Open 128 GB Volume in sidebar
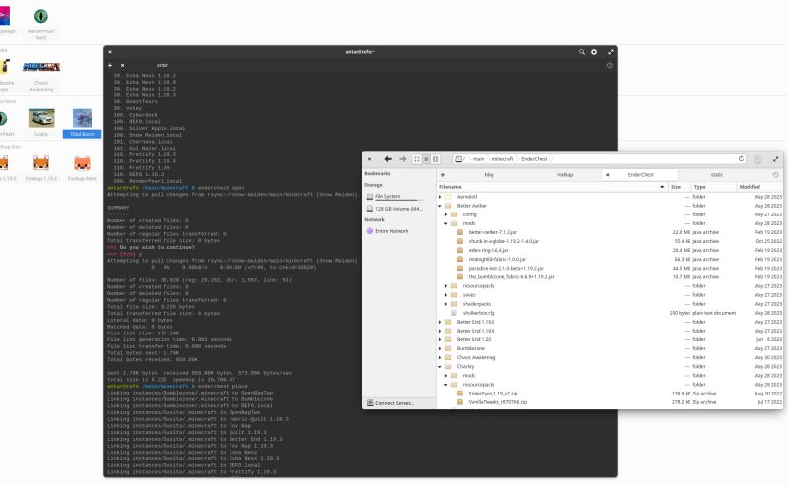Viewport: 788px width, 486px height. (x=395, y=209)
